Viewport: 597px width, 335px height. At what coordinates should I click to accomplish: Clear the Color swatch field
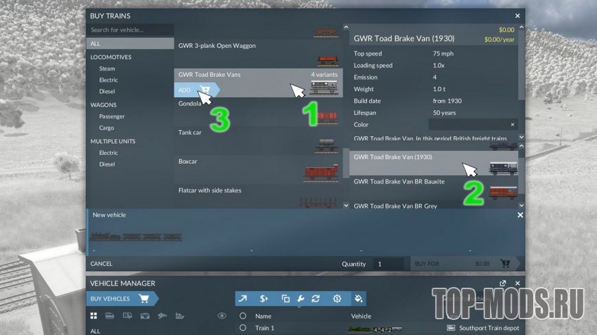pos(513,125)
